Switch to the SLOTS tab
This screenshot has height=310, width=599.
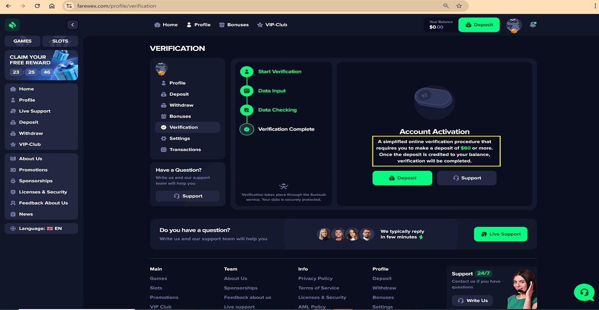coord(60,41)
